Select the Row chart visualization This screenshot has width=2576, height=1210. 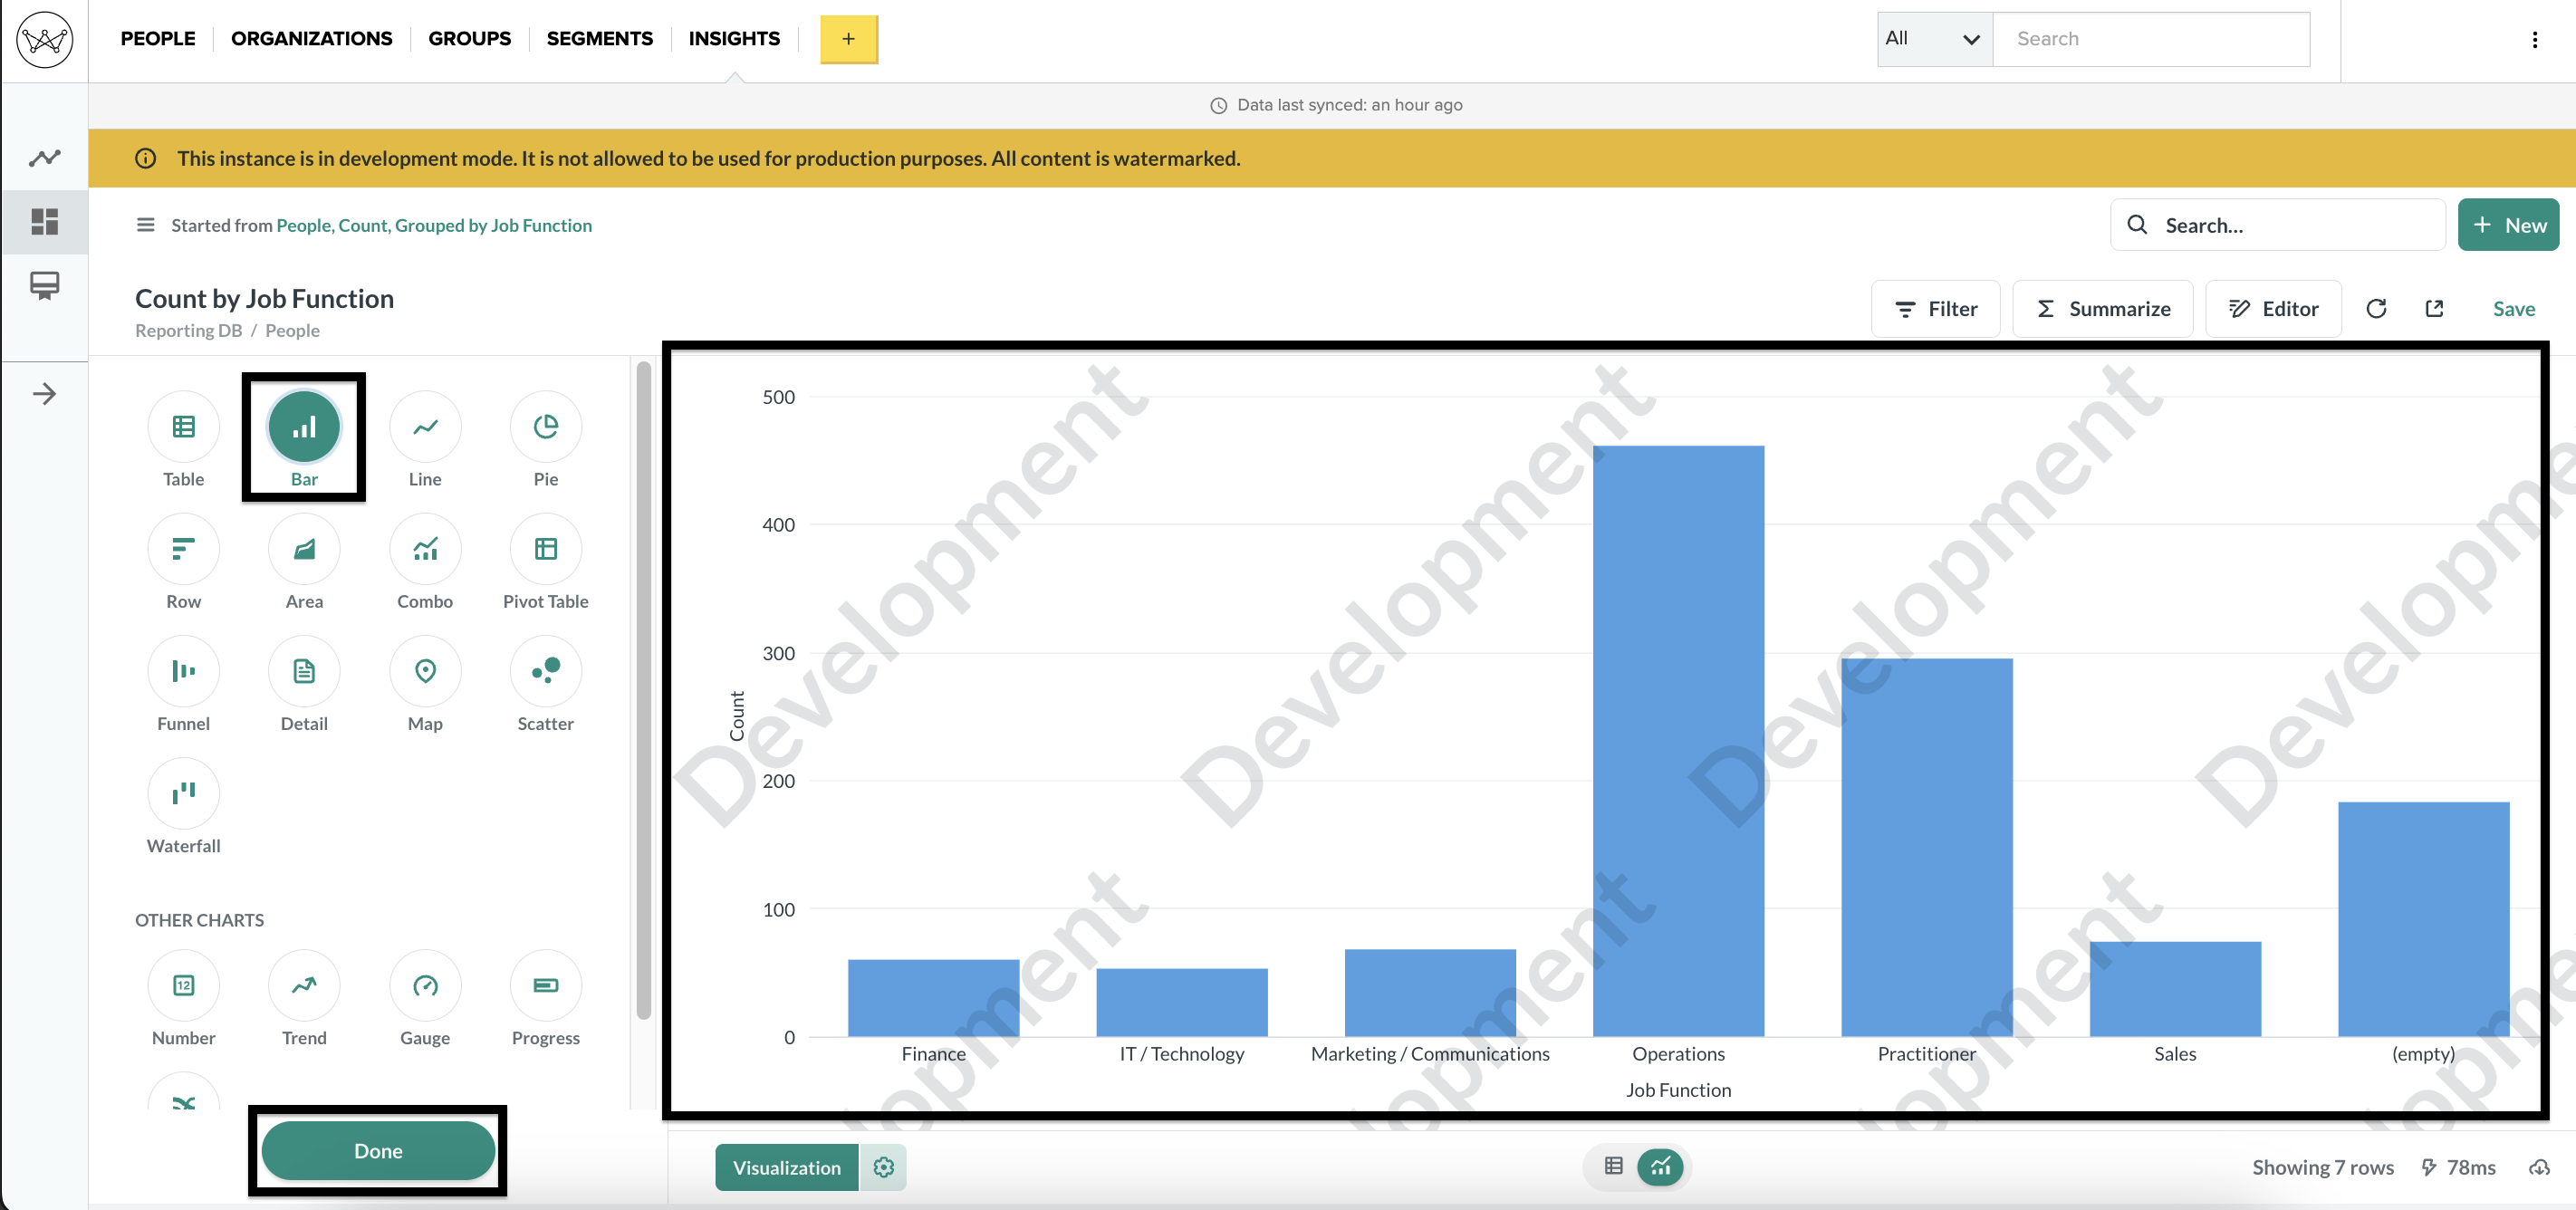[183, 549]
